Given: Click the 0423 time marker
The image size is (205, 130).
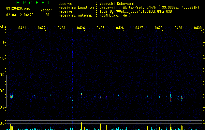Looking at the screenshot, I should (61, 28).
